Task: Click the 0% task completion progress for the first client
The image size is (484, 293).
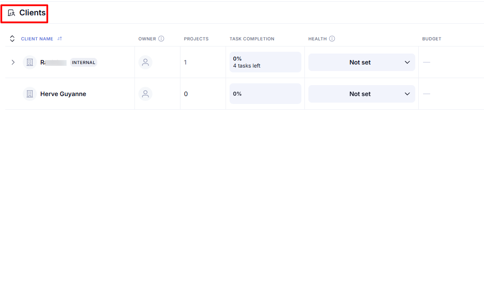Action: coord(265,62)
